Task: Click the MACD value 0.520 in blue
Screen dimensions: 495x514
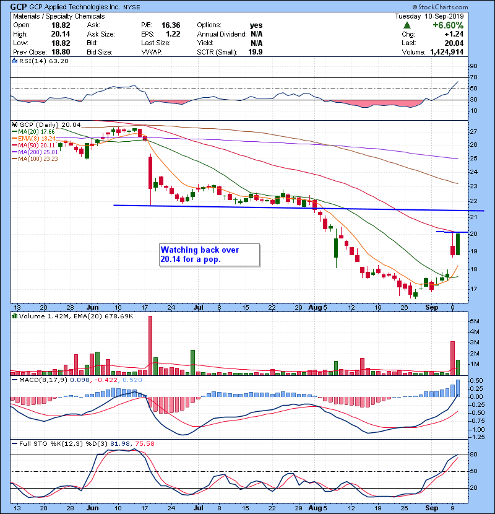Action: pos(132,380)
